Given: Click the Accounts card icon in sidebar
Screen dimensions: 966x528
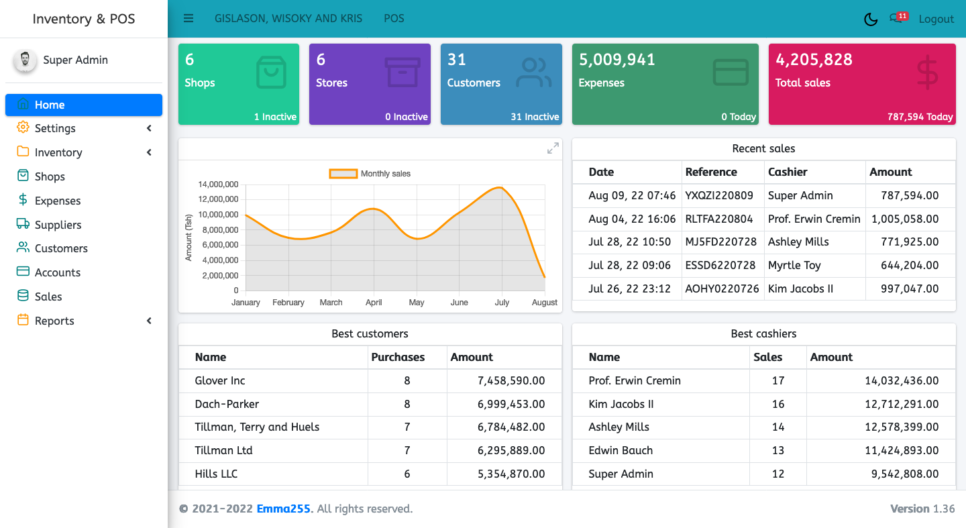Looking at the screenshot, I should [x=23, y=272].
